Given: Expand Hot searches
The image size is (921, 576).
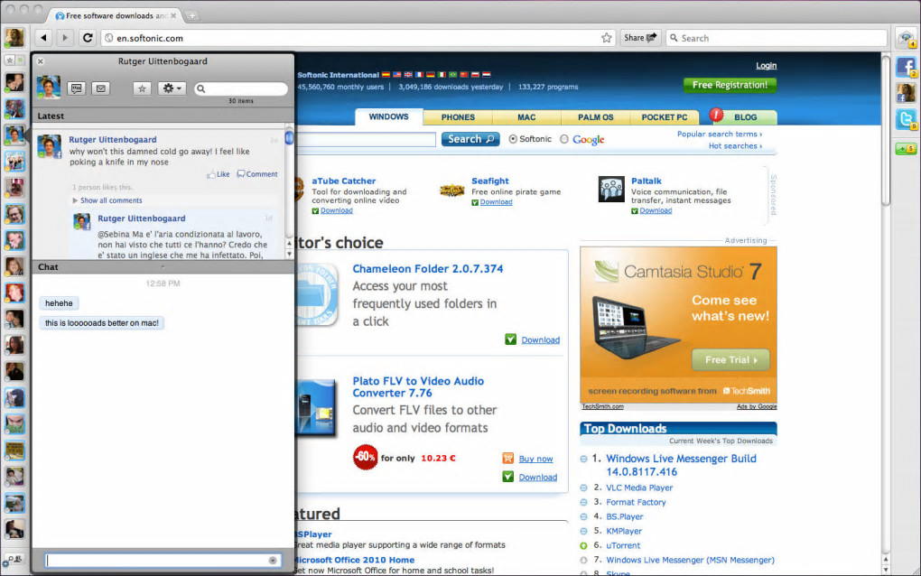Looking at the screenshot, I should tap(735, 145).
